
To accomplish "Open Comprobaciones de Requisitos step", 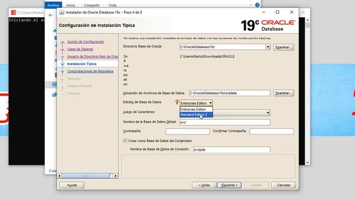I will pos(90,71).
